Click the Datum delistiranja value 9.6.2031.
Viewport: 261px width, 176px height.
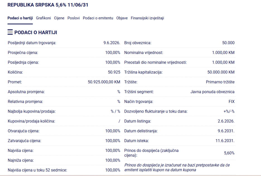pos(226,131)
